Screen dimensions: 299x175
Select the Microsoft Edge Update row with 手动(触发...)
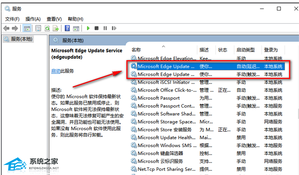click(208, 74)
